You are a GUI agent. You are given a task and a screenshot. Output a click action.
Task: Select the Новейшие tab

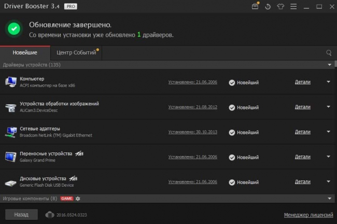point(25,53)
